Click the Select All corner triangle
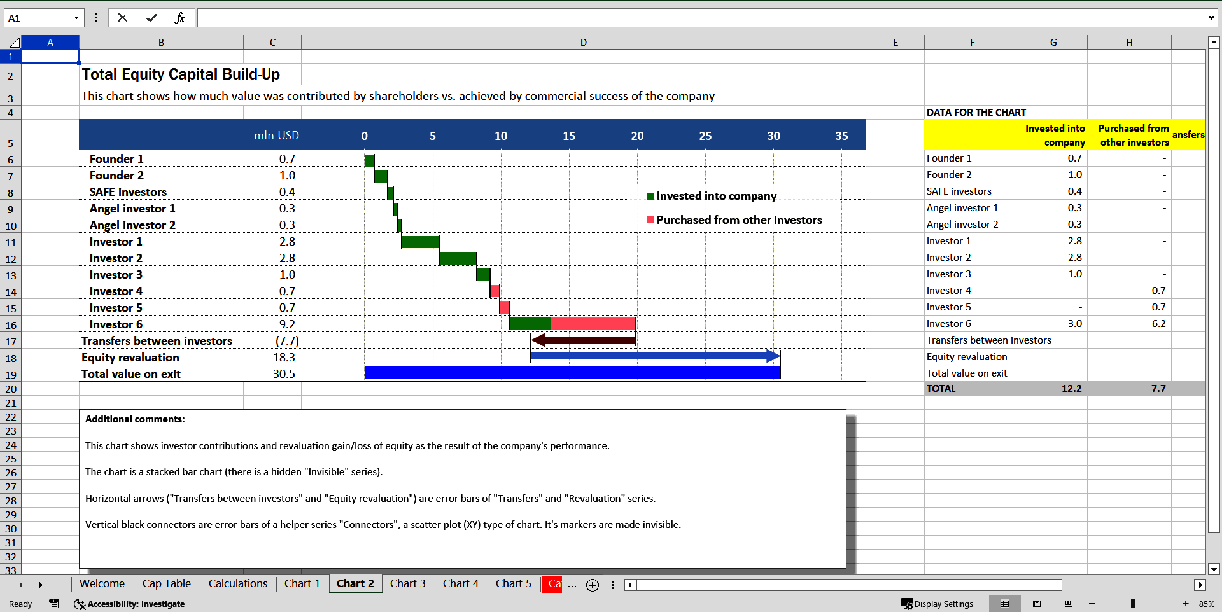The height and width of the screenshot is (612, 1222). (15, 43)
